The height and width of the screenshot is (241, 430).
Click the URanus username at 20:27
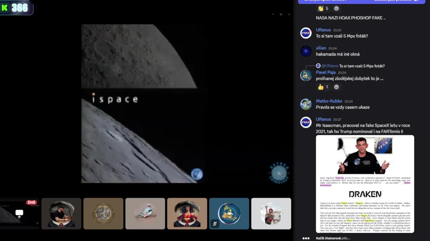323,119
